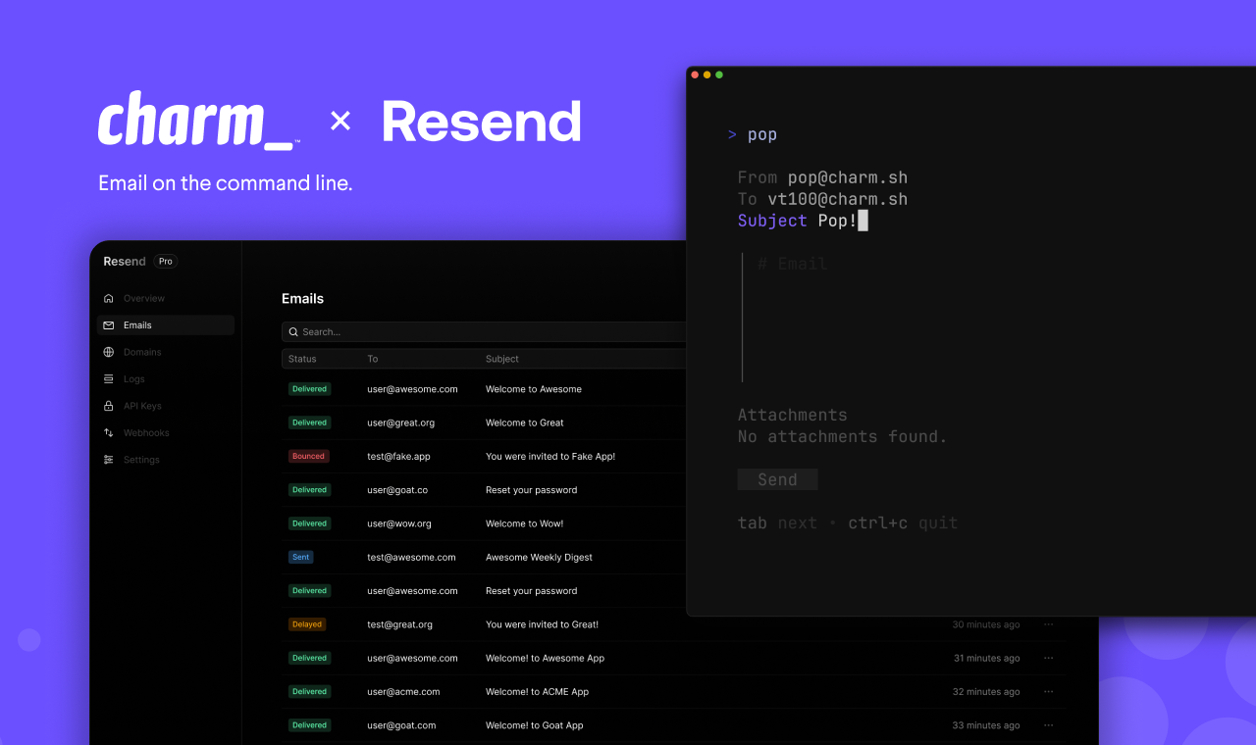1256x745 pixels.
Task: Click the charm_ logo
Action: [x=197, y=120]
